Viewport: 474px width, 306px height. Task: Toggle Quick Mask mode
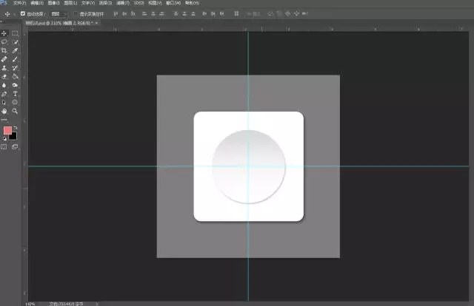pyautogui.click(x=4, y=146)
